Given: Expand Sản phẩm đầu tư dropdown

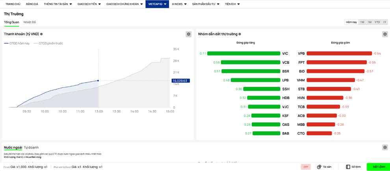Looking at the screenshot, I should (x=206, y=4).
